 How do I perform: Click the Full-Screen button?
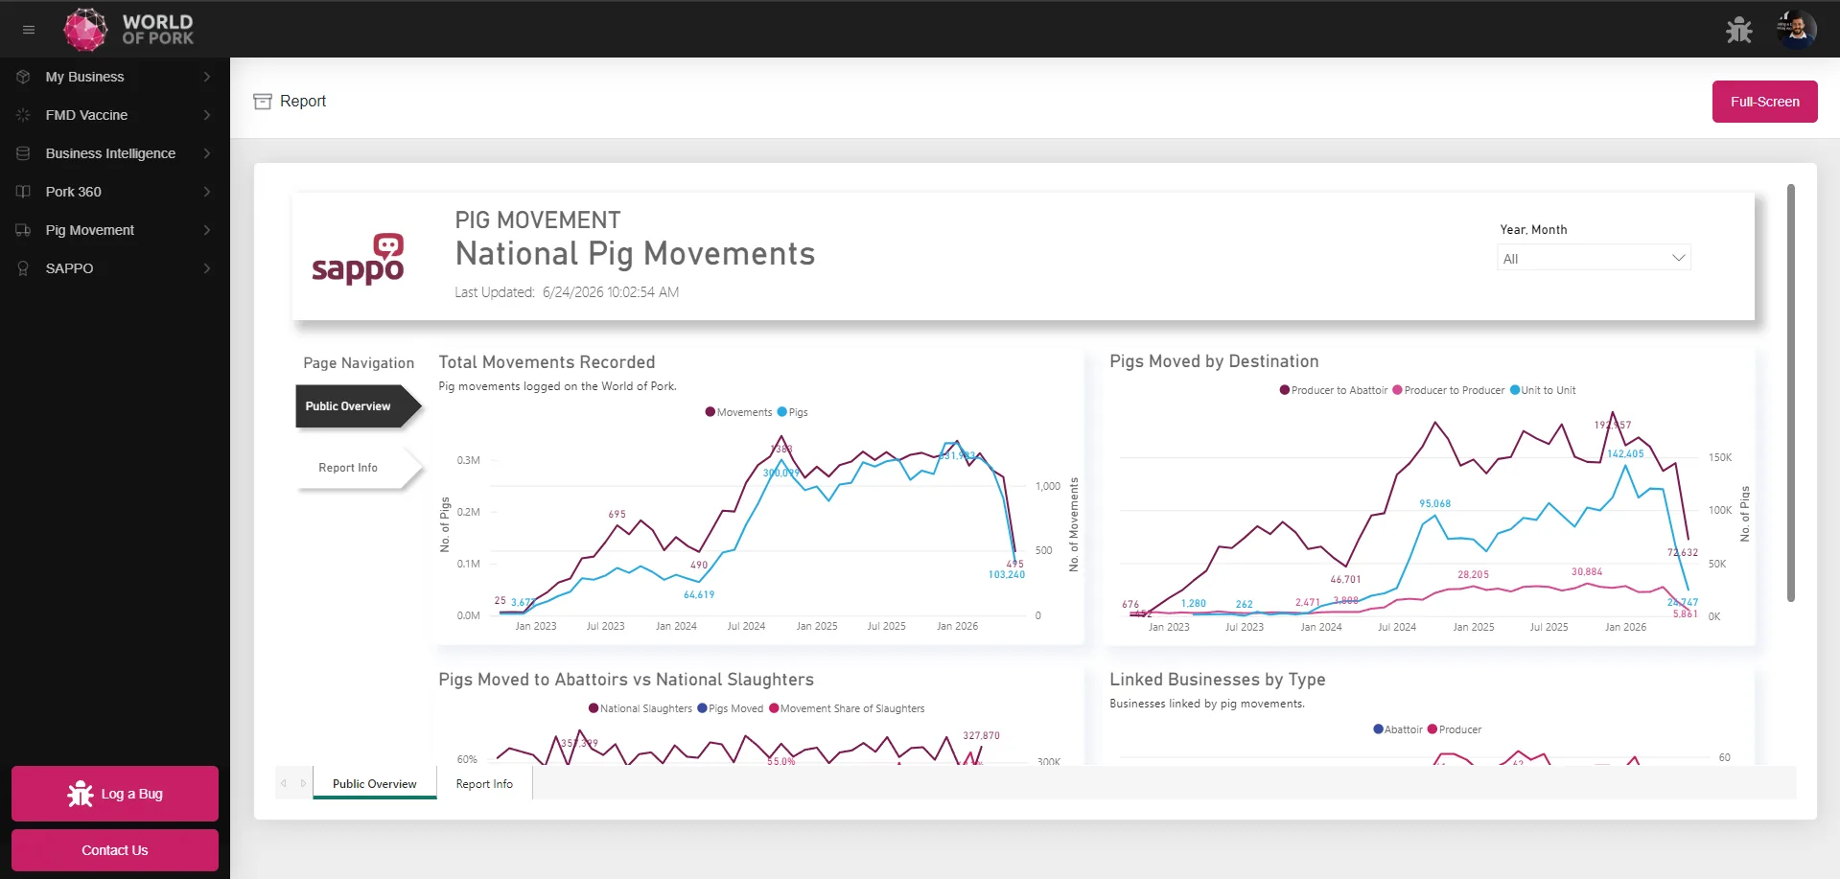(x=1764, y=102)
